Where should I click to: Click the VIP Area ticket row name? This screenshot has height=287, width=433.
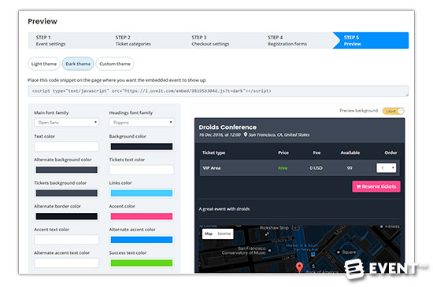pyautogui.click(x=212, y=168)
